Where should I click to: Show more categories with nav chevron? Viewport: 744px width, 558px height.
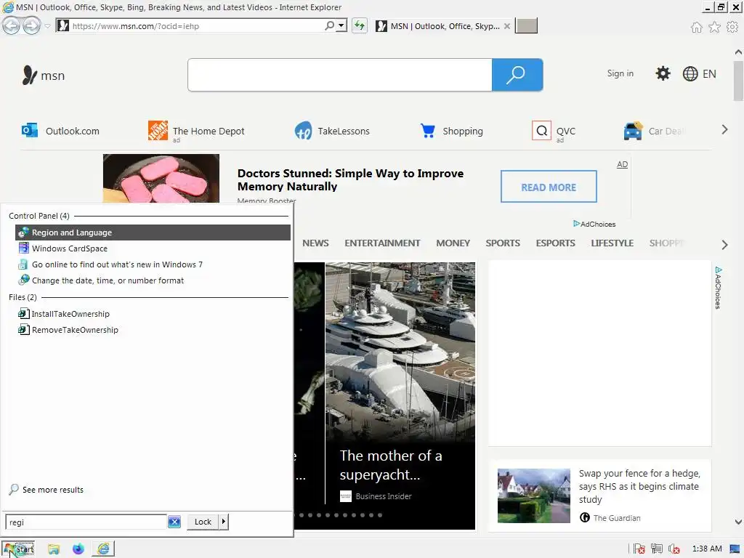click(x=724, y=245)
